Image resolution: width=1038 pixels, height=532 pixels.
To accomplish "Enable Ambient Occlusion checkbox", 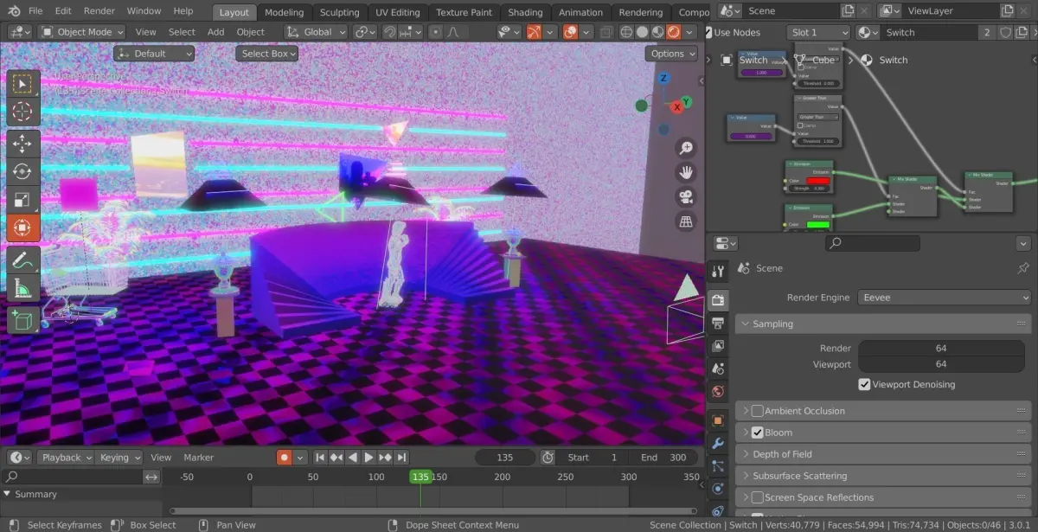I will [x=758, y=411].
